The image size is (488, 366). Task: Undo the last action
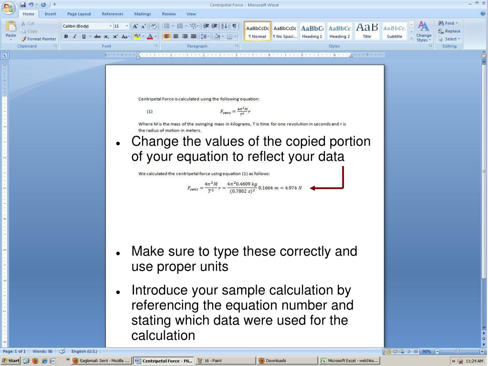pos(31,5)
